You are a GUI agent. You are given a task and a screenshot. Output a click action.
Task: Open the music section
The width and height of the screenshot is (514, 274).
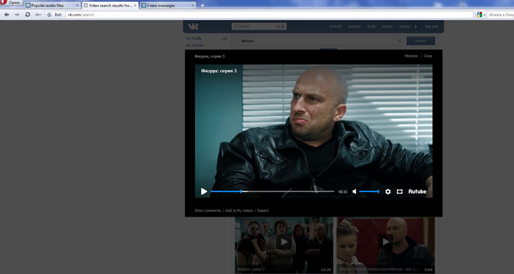[x=404, y=26]
